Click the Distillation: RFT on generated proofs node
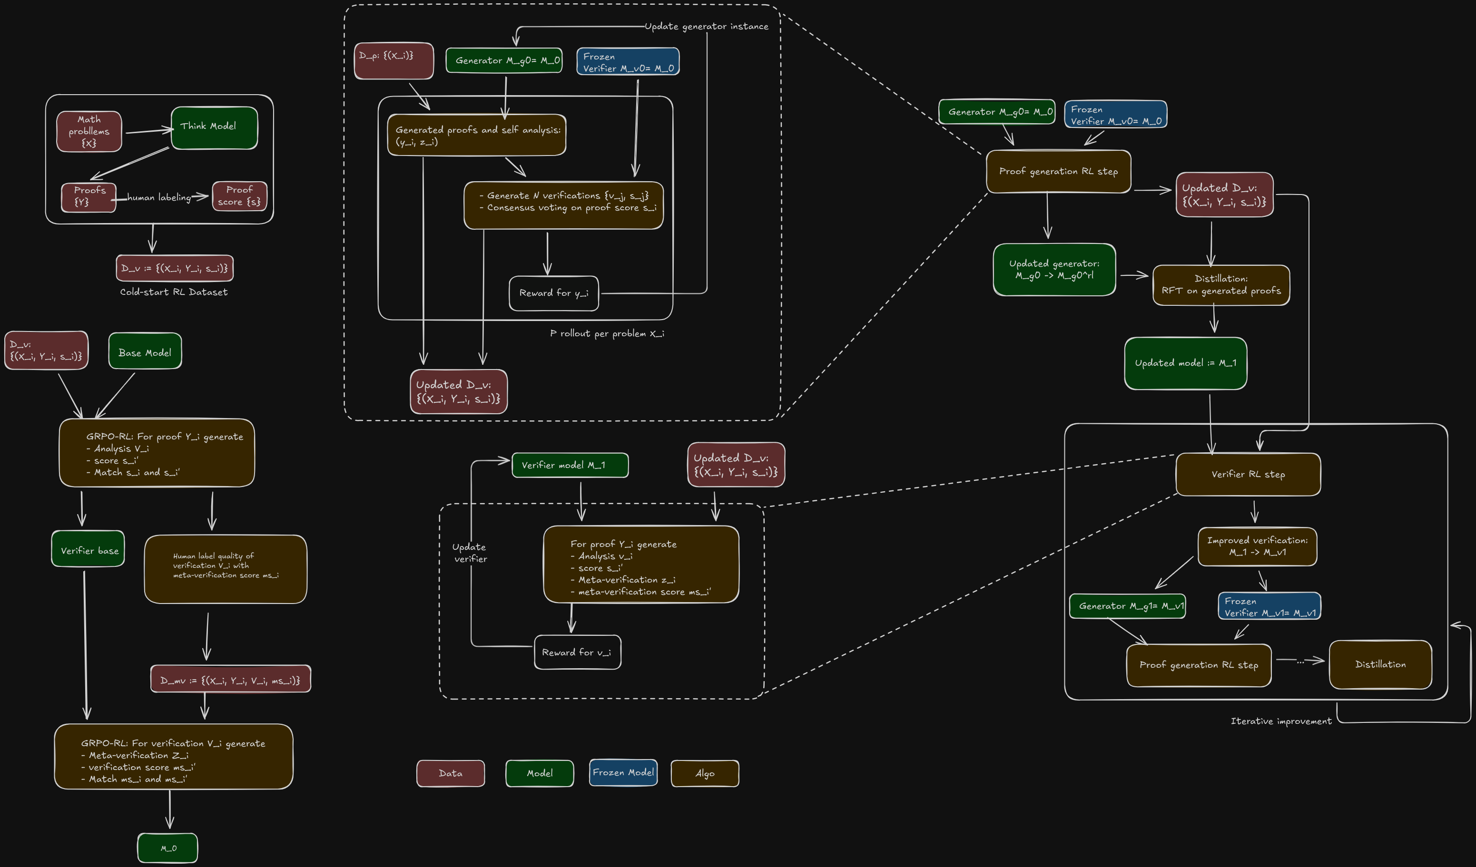Image resolution: width=1476 pixels, height=867 pixels. tap(1221, 284)
